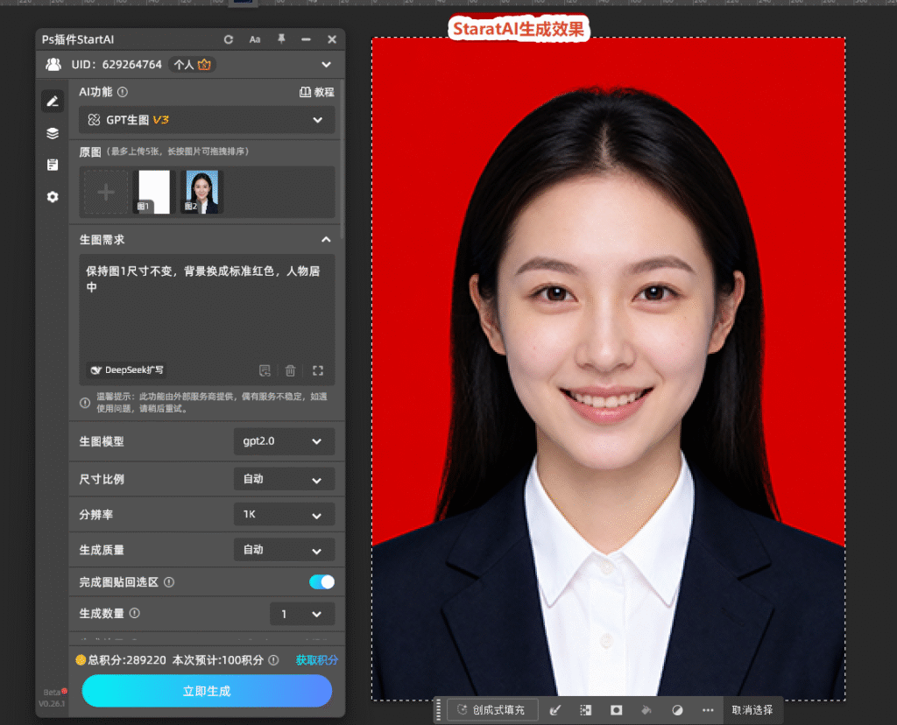The image size is (897, 725).
Task: Open the 尺寸比例 dropdown
Action: tap(284, 479)
